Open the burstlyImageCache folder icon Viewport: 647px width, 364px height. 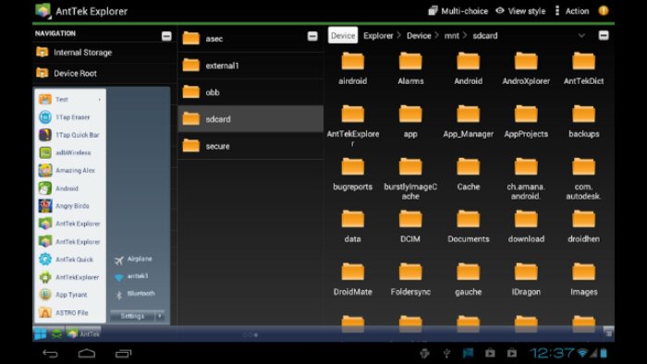(x=410, y=166)
